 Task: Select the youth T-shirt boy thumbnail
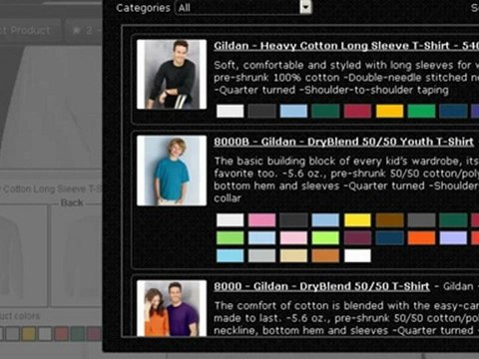pyautogui.click(x=172, y=171)
